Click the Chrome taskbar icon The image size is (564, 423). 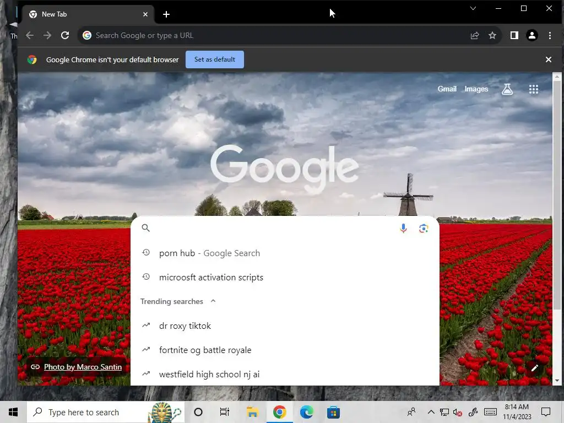pyautogui.click(x=279, y=412)
